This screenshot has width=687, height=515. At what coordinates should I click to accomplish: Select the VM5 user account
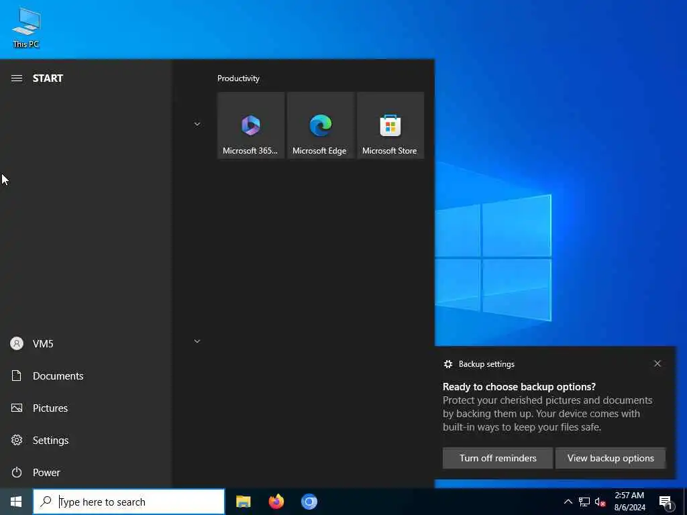click(x=85, y=344)
